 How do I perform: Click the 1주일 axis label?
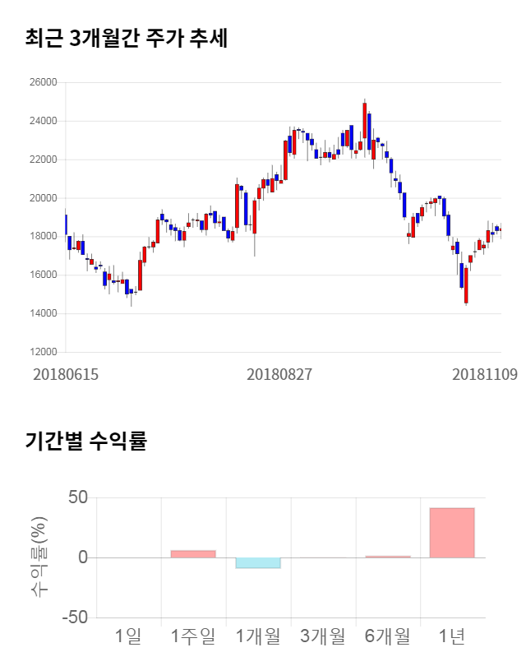[193, 636]
